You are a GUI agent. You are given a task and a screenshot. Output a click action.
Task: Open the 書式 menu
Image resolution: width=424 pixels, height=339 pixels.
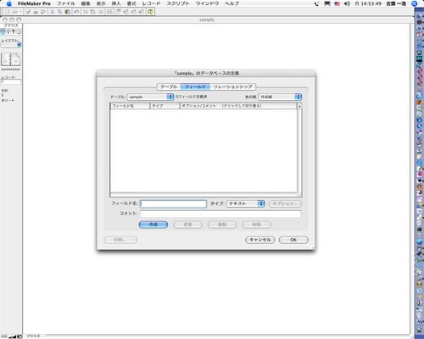(131, 3)
